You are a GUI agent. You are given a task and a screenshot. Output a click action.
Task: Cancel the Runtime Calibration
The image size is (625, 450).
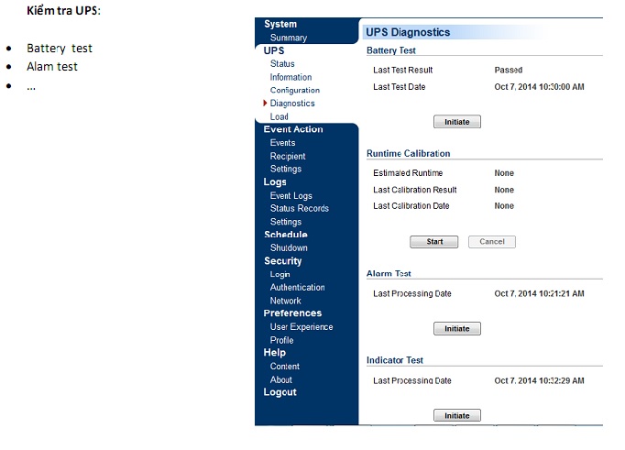coord(492,242)
